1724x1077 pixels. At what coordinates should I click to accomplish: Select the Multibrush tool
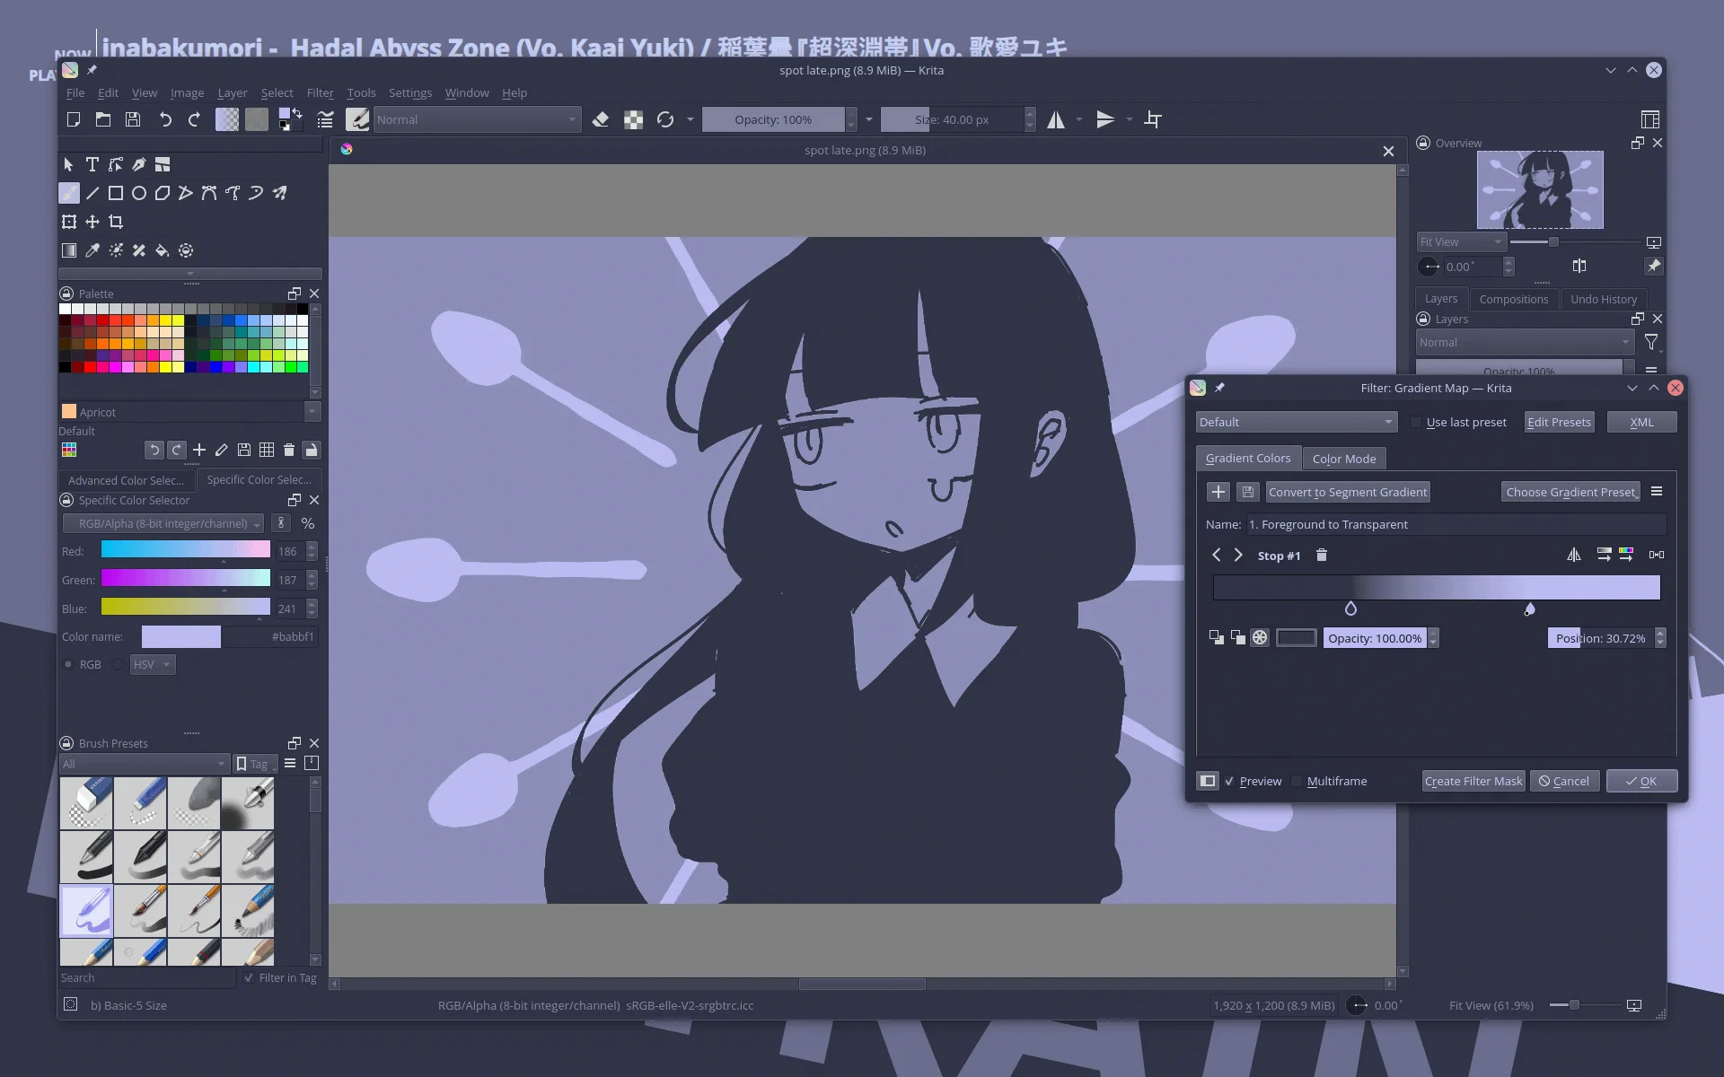point(279,193)
